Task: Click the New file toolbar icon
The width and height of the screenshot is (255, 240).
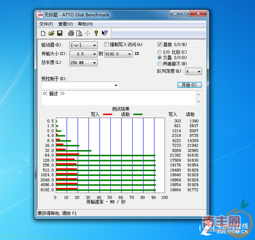Action: tap(43, 33)
